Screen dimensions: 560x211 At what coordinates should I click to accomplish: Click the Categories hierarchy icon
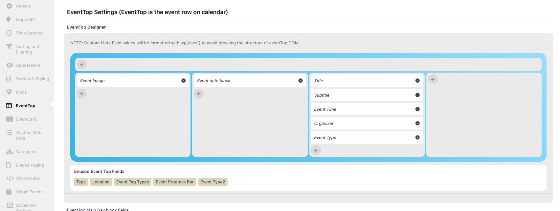[10, 152]
